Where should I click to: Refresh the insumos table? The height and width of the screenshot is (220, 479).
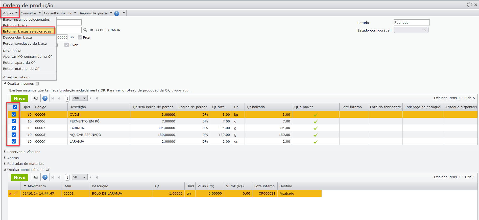(36, 98)
